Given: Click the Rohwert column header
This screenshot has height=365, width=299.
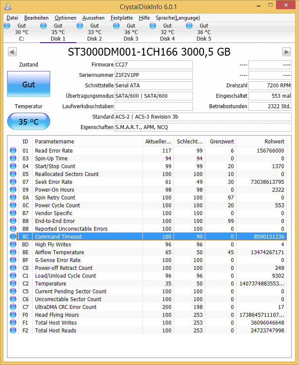Looking at the screenshot, I should (x=261, y=142).
